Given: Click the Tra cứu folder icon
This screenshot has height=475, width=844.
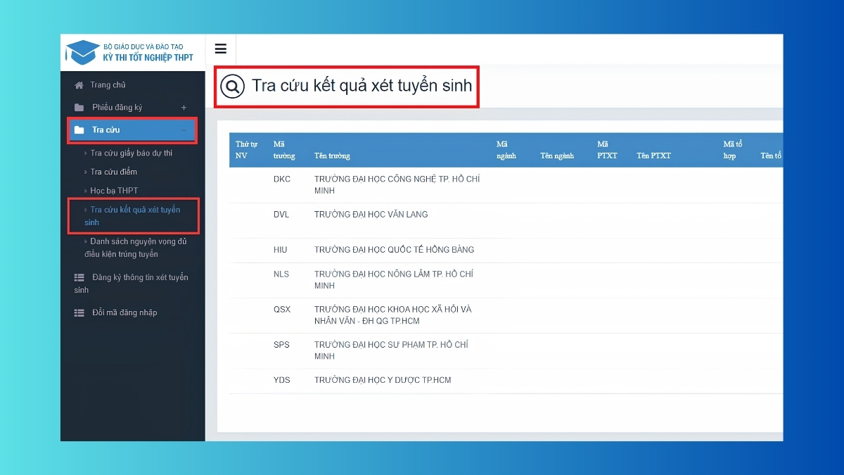Looking at the screenshot, I should (x=79, y=130).
